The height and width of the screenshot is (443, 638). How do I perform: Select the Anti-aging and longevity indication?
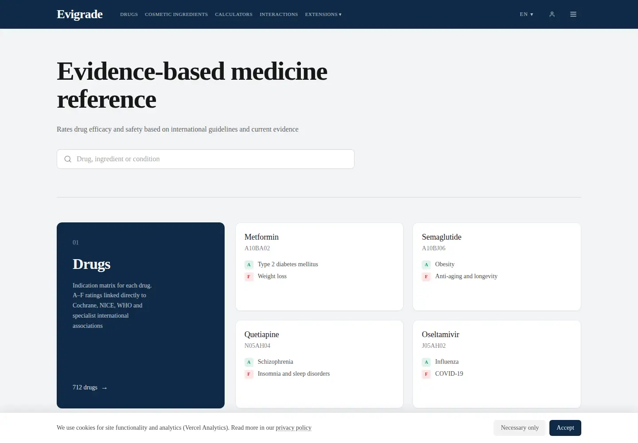coord(466,276)
